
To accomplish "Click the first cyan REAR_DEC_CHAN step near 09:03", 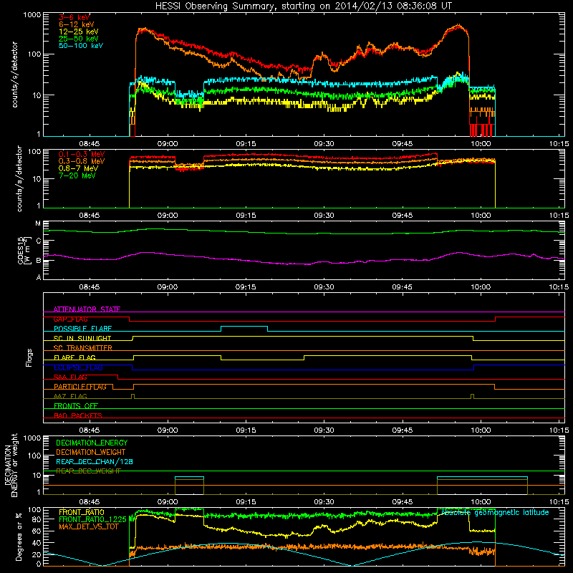I will point(189,477).
